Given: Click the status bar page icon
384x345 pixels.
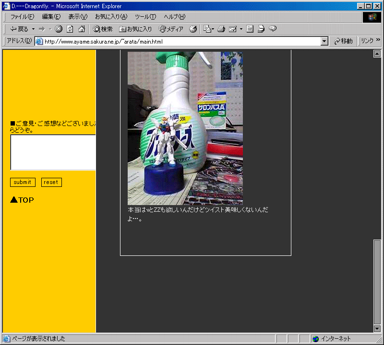Looking at the screenshot, I should 6,339.
